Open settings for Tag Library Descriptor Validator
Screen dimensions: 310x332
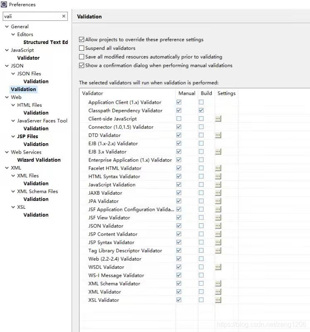click(x=218, y=251)
